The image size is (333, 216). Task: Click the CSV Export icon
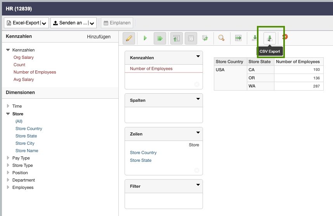click(x=270, y=38)
